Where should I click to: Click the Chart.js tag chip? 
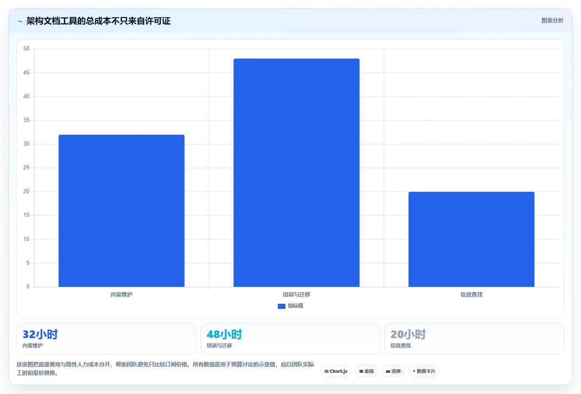click(x=336, y=371)
